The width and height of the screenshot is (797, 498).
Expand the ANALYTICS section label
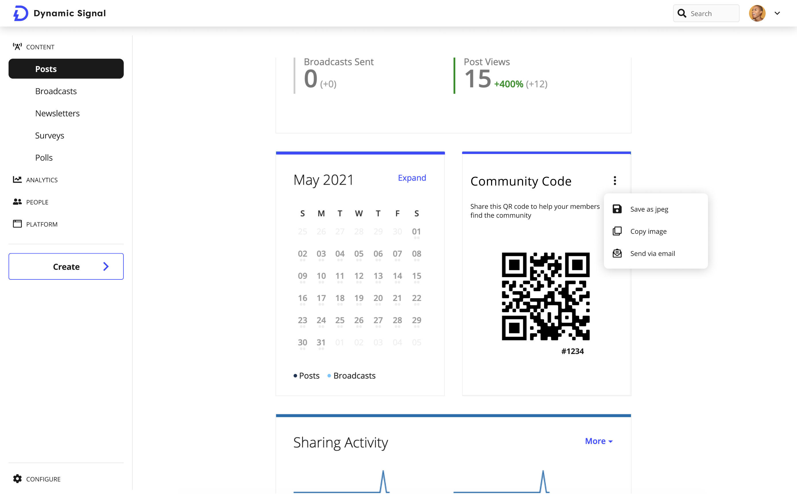pyautogui.click(x=42, y=180)
